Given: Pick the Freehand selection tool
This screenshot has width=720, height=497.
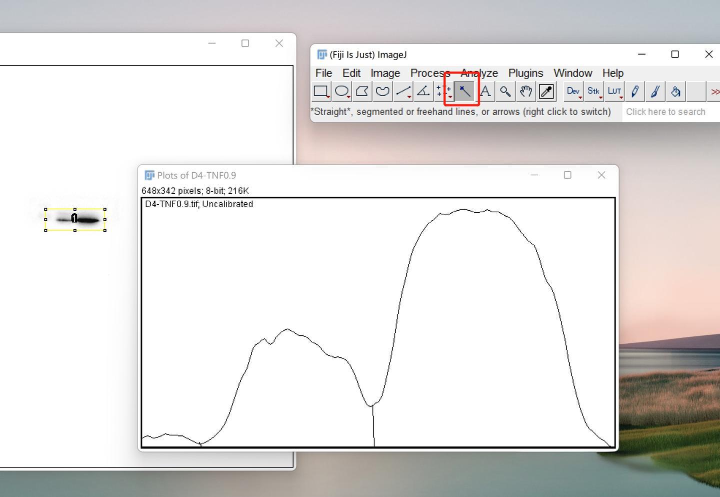Looking at the screenshot, I should pyautogui.click(x=382, y=92).
